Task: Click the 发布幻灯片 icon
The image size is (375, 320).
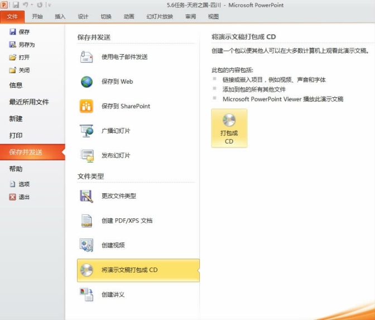Action: coord(87,156)
